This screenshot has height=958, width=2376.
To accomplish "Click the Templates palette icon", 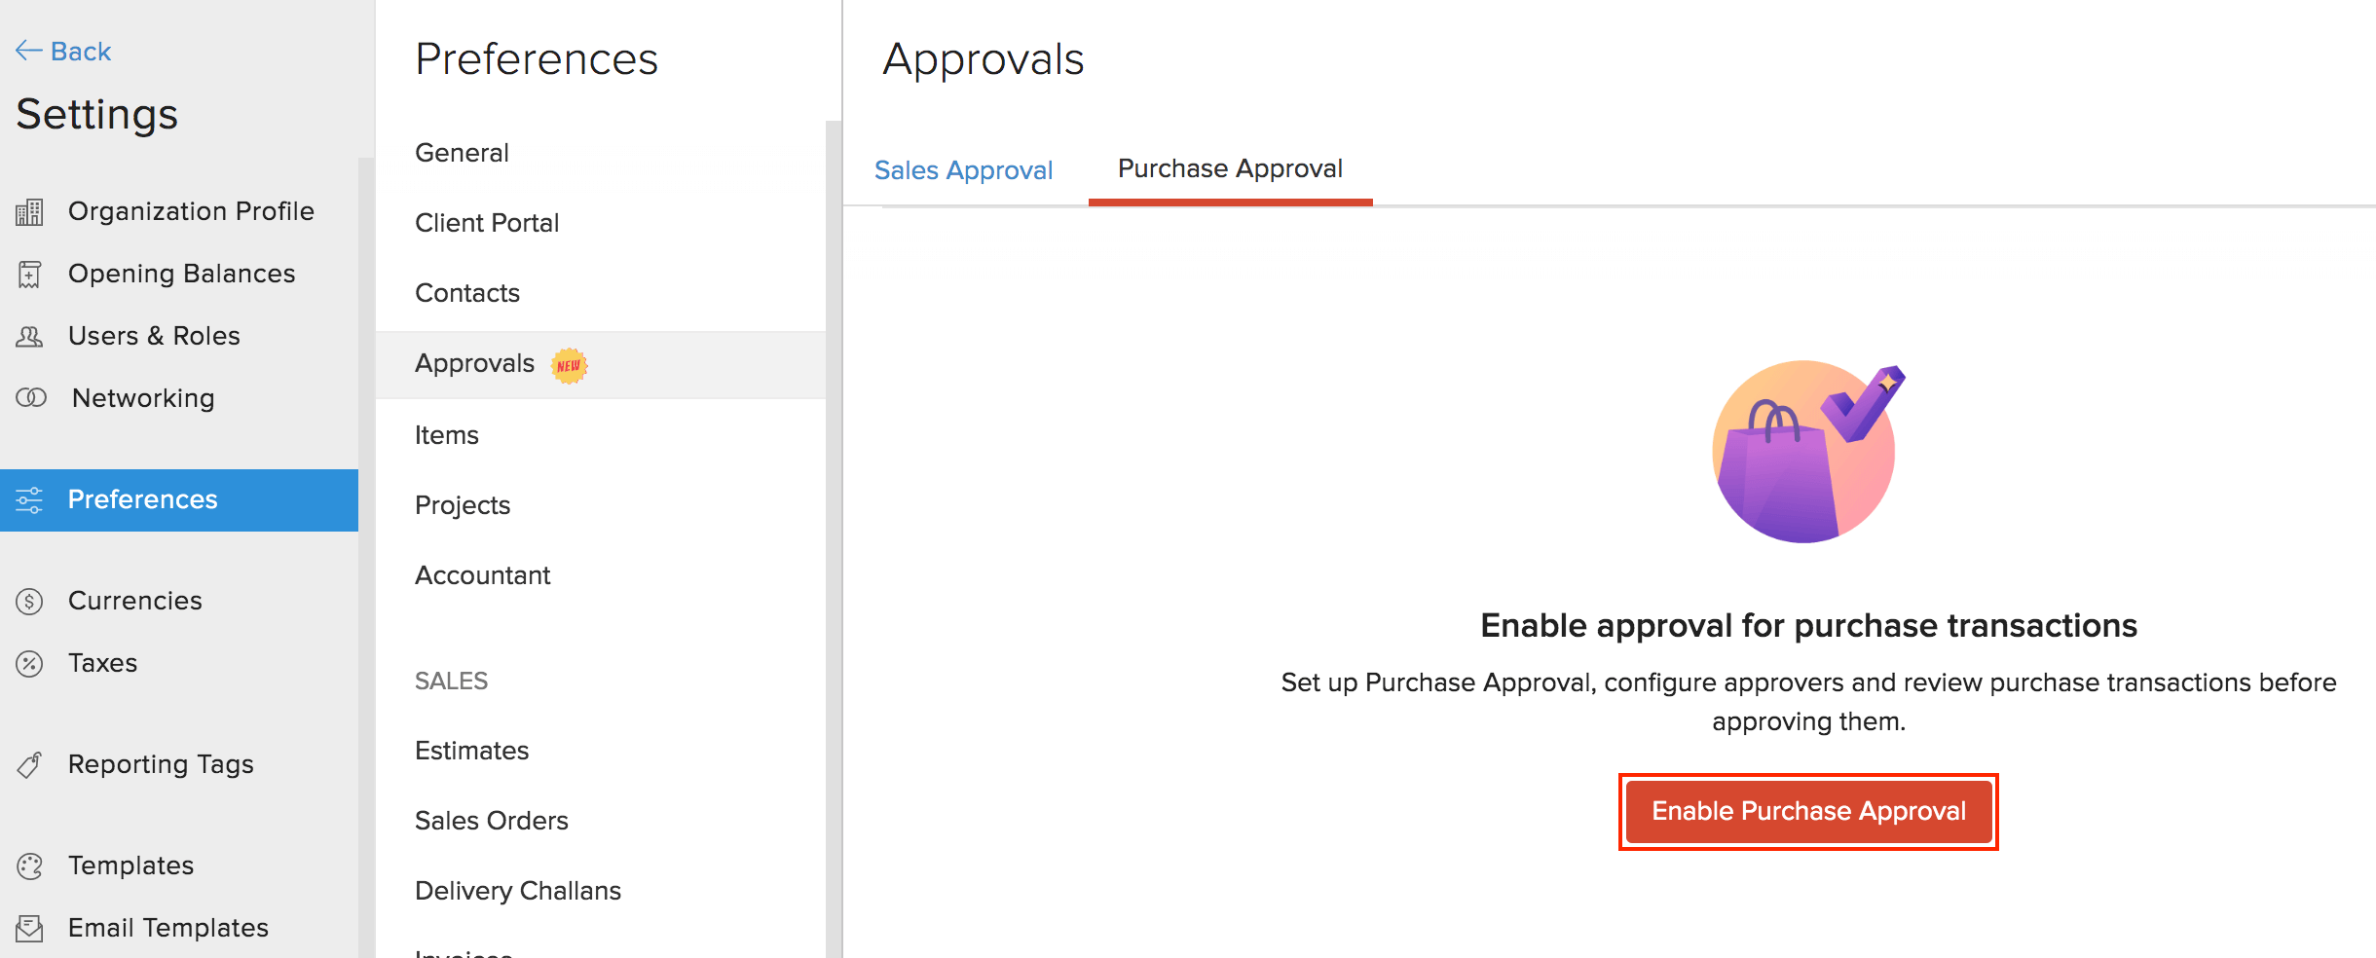I will point(29,866).
